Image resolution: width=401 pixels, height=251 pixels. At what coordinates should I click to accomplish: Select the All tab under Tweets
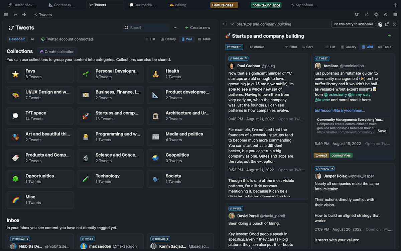tap(33, 39)
